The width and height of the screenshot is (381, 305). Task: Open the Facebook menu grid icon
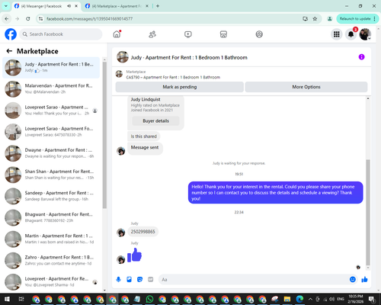[x=337, y=34]
